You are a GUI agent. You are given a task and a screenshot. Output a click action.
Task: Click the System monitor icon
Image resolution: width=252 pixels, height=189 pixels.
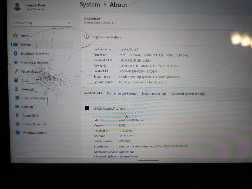coord(16,45)
